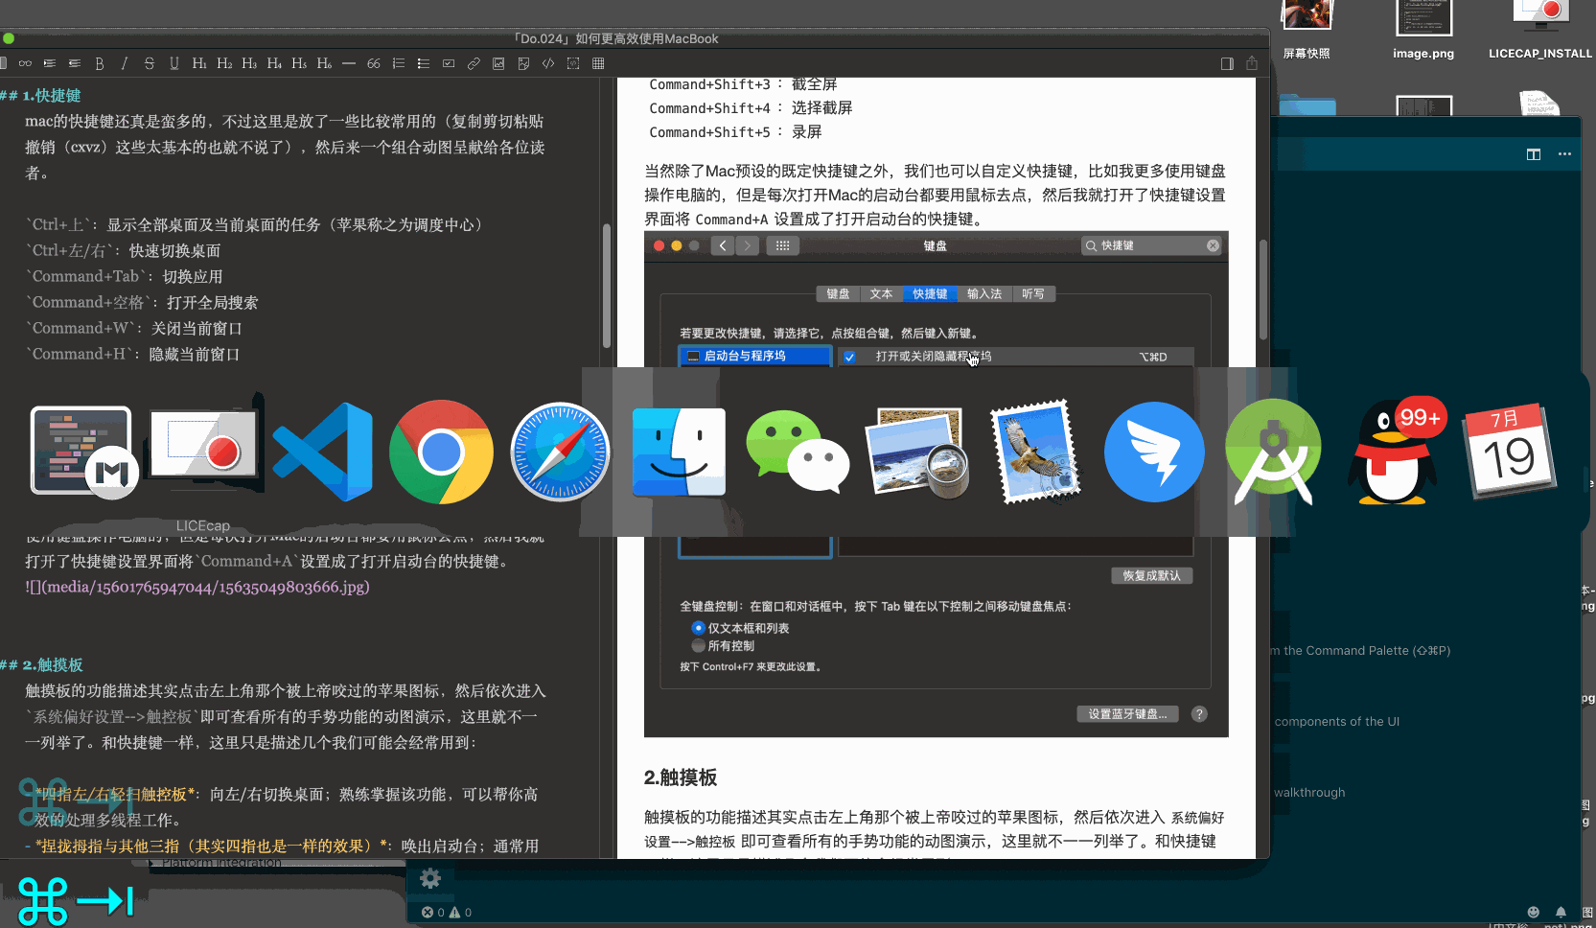The width and height of the screenshot is (1596, 928).
Task: Select 仅文本框和列表 radio button
Action: coord(698,628)
